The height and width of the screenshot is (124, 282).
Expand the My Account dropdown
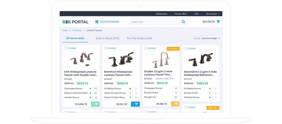pyautogui.click(x=213, y=14)
